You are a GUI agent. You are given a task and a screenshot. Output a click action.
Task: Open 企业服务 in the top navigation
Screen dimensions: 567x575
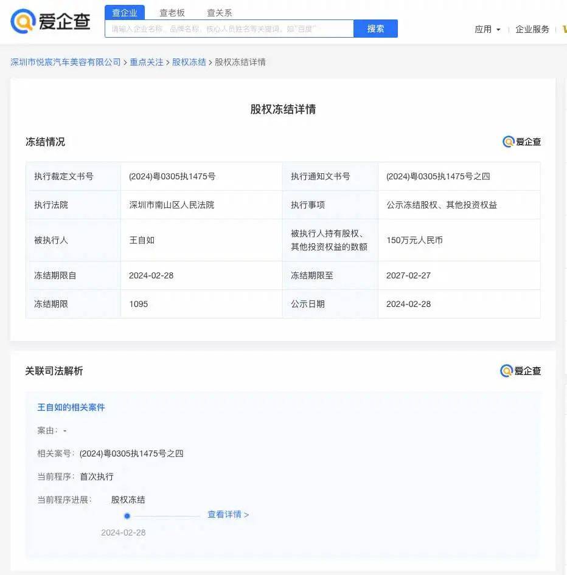tap(532, 29)
